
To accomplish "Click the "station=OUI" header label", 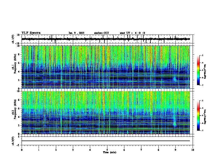I will point(101,33).
